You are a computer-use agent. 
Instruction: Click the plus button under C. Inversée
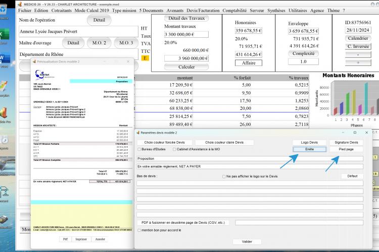coord(358,62)
